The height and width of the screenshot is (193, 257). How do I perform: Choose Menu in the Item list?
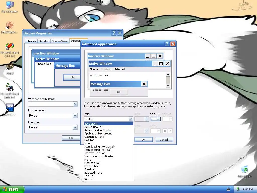[x=108, y=160]
